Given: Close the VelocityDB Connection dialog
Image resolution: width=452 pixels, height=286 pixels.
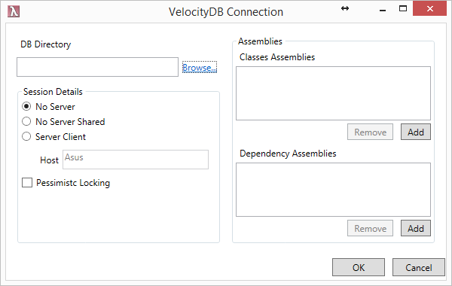Looking at the screenshot, I should coord(430,9).
